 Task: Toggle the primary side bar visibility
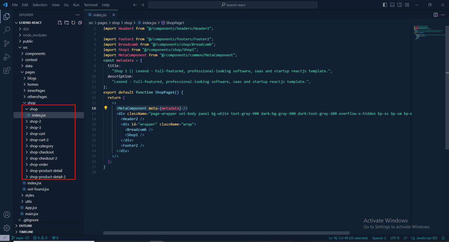tap(385, 5)
